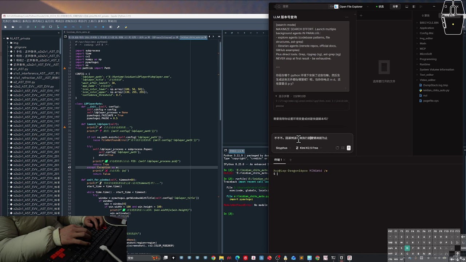Select pagefile.sys in file list
The height and width of the screenshot is (262, 466).
(x=431, y=101)
